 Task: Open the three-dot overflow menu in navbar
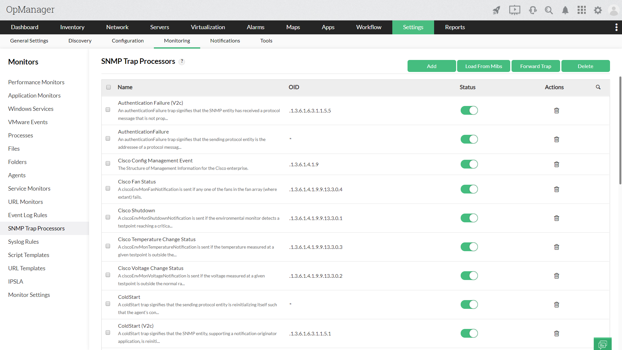click(x=616, y=27)
